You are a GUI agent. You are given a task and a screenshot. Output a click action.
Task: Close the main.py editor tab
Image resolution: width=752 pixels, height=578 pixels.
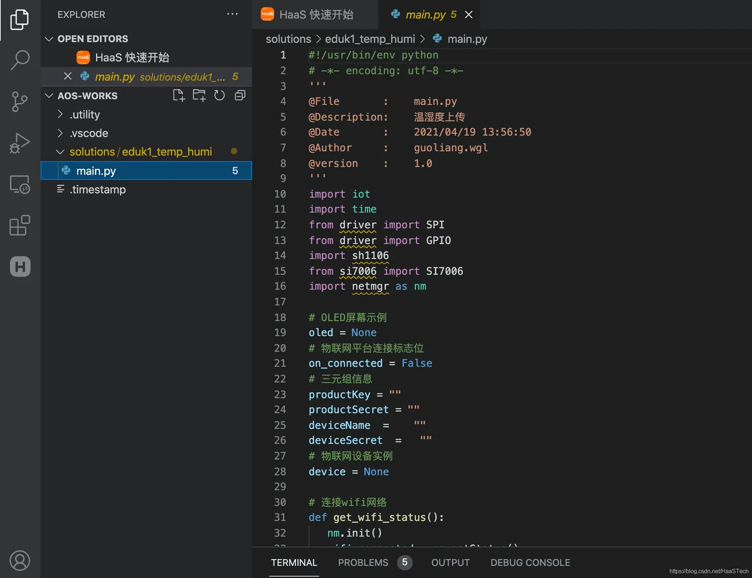[x=468, y=14]
